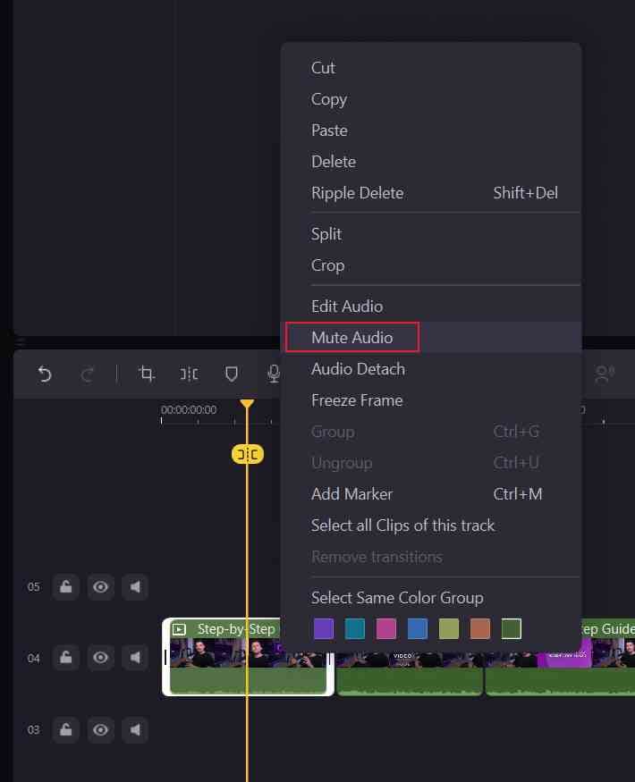Pick the outlined dark green swatch
This screenshot has width=635, height=782.
coord(512,629)
